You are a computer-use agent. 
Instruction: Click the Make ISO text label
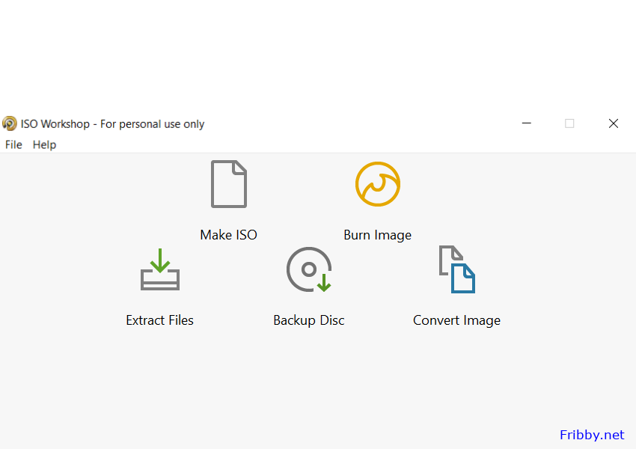(x=229, y=235)
